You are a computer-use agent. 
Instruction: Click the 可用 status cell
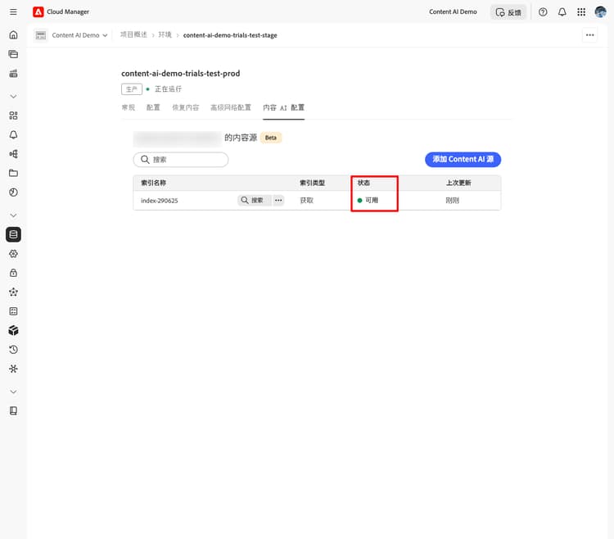368,200
